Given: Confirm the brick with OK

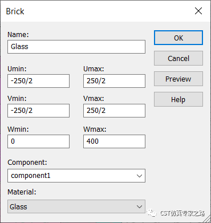Looking at the screenshot, I should [x=178, y=38].
